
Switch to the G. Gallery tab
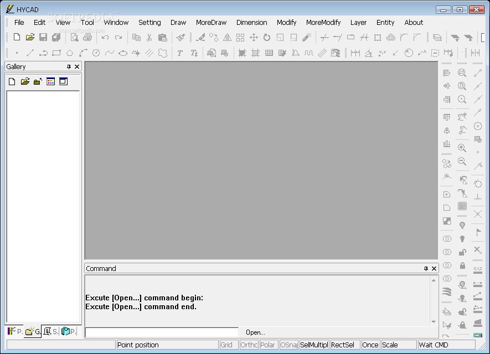[33, 331]
